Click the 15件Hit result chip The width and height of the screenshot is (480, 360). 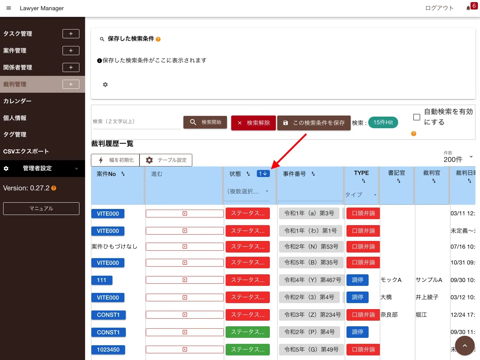coord(383,123)
